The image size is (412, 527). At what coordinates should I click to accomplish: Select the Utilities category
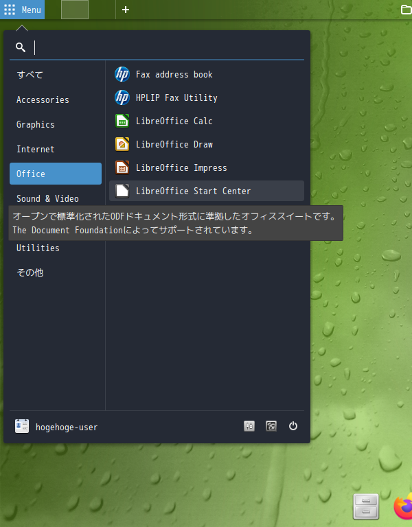click(56, 248)
